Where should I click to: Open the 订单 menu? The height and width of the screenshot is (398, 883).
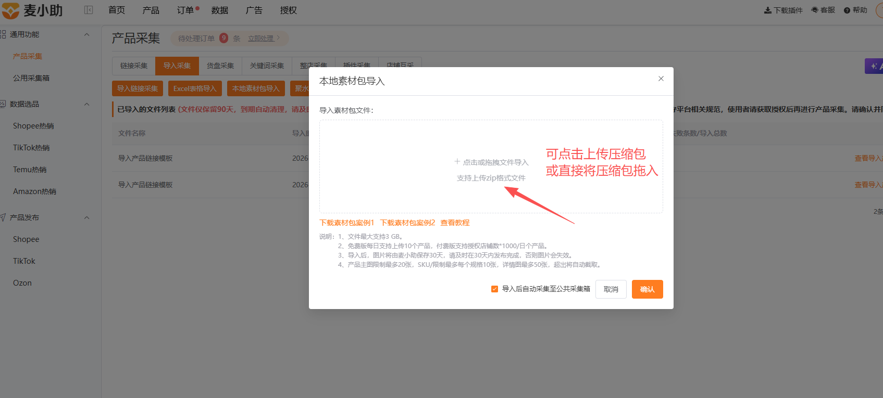(185, 10)
